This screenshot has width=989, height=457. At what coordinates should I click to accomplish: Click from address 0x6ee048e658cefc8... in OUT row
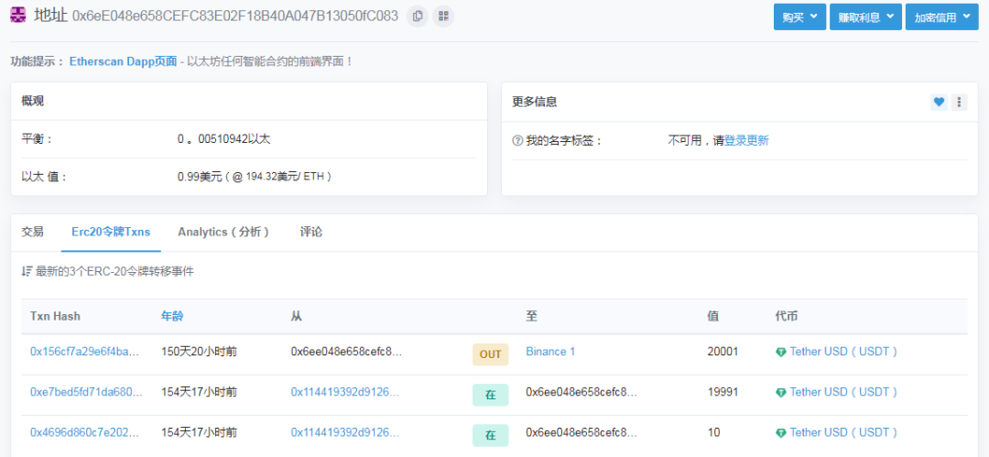point(346,352)
